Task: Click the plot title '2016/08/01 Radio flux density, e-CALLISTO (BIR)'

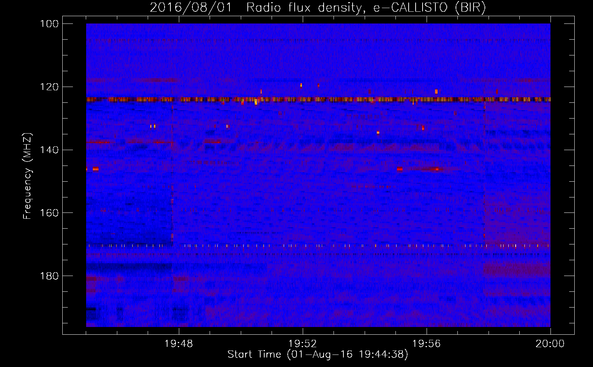Action: 318,8
